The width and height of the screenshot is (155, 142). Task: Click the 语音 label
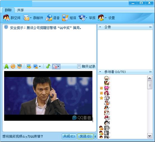tap(56, 18)
